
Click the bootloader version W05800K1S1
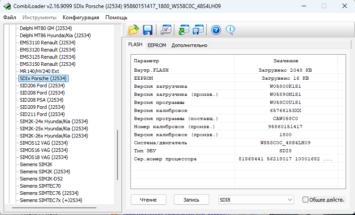pyautogui.click(x=285, y=86)
